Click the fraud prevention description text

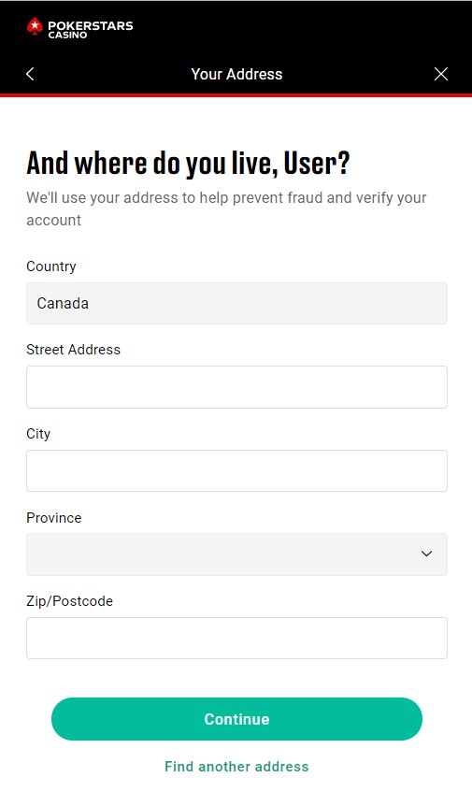coord(226,209)
